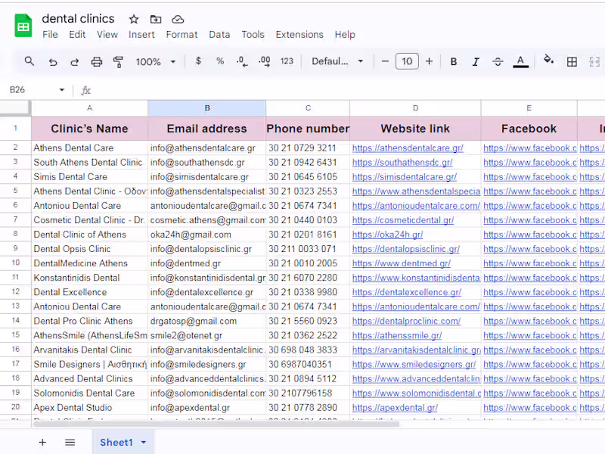605x454 pixels.
Task: Add a new sheet with plus button
Action: click(42, 442)
